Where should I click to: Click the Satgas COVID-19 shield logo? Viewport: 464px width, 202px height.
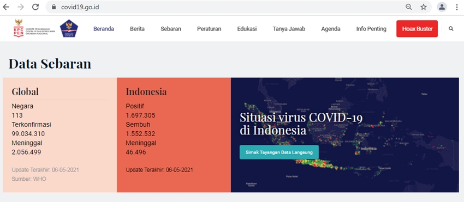click(69, 29)
